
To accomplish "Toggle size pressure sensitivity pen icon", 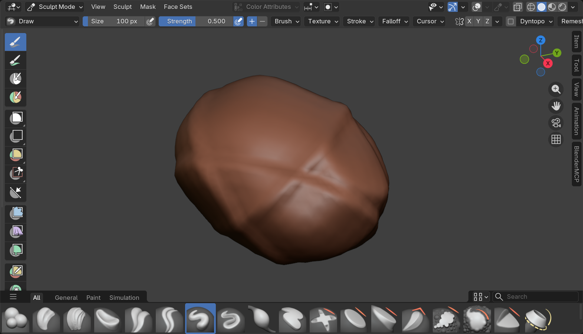I will [x=150, y=22].
